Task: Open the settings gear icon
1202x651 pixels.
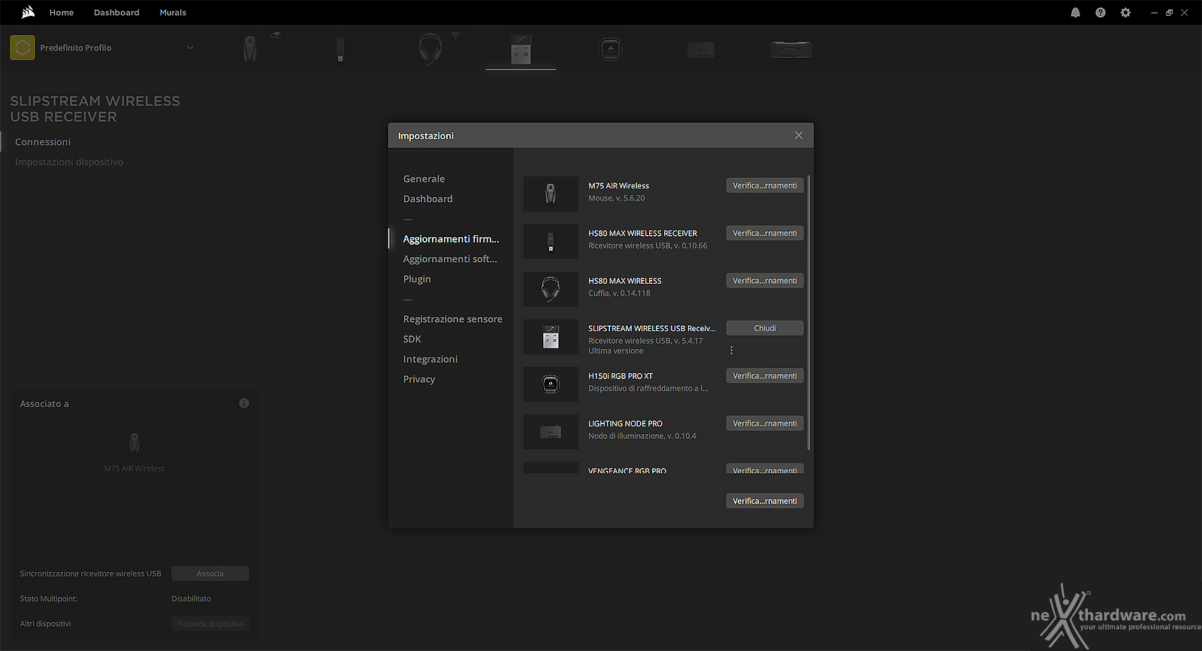Action: [x=1125, y=13]
